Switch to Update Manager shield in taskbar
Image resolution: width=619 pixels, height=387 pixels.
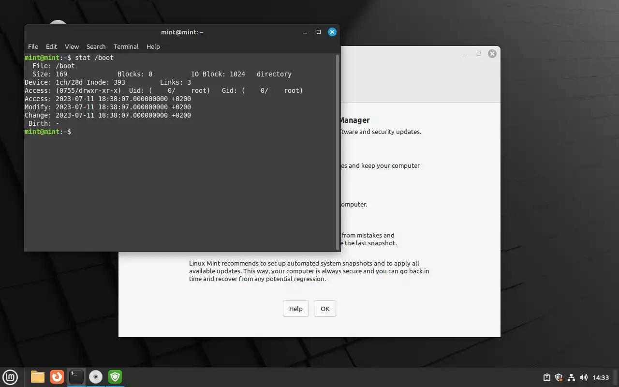[x=115, y=377]
